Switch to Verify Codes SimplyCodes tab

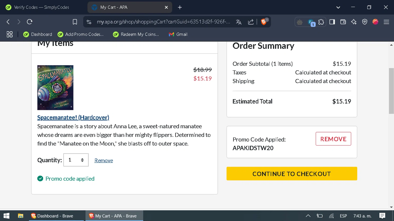pos(42,7)
